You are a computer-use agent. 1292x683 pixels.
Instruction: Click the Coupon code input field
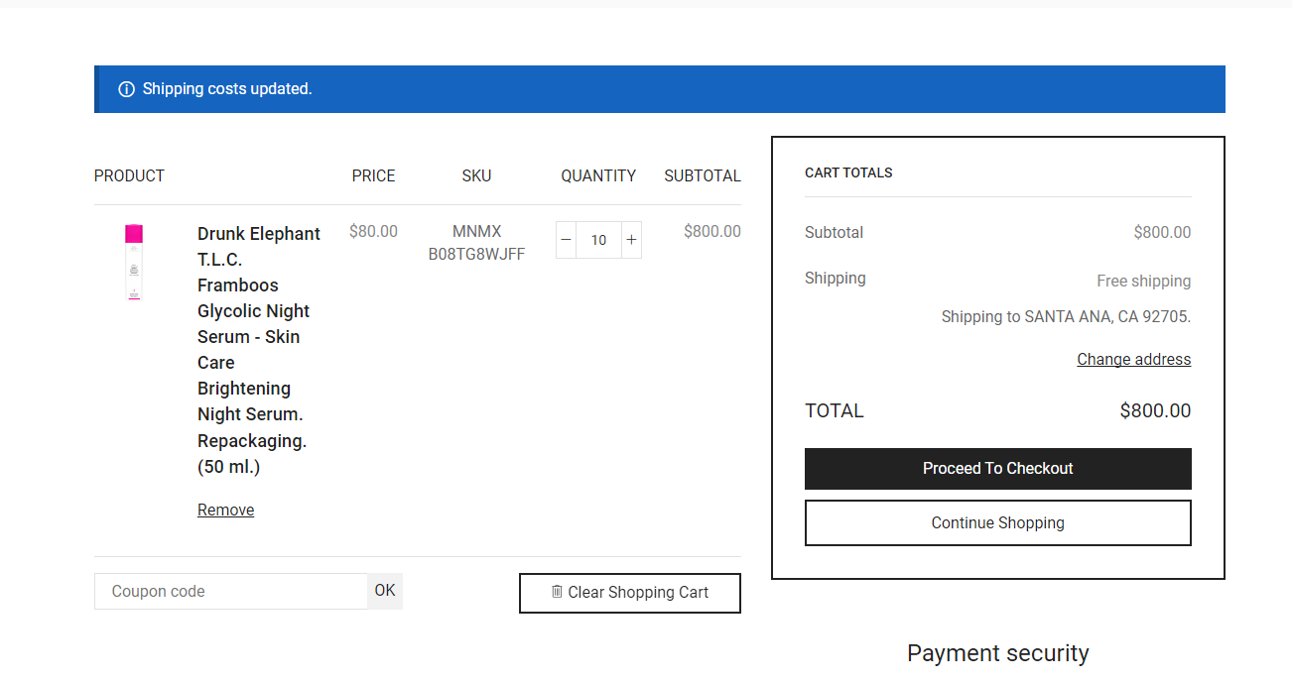tap(230, 591)
